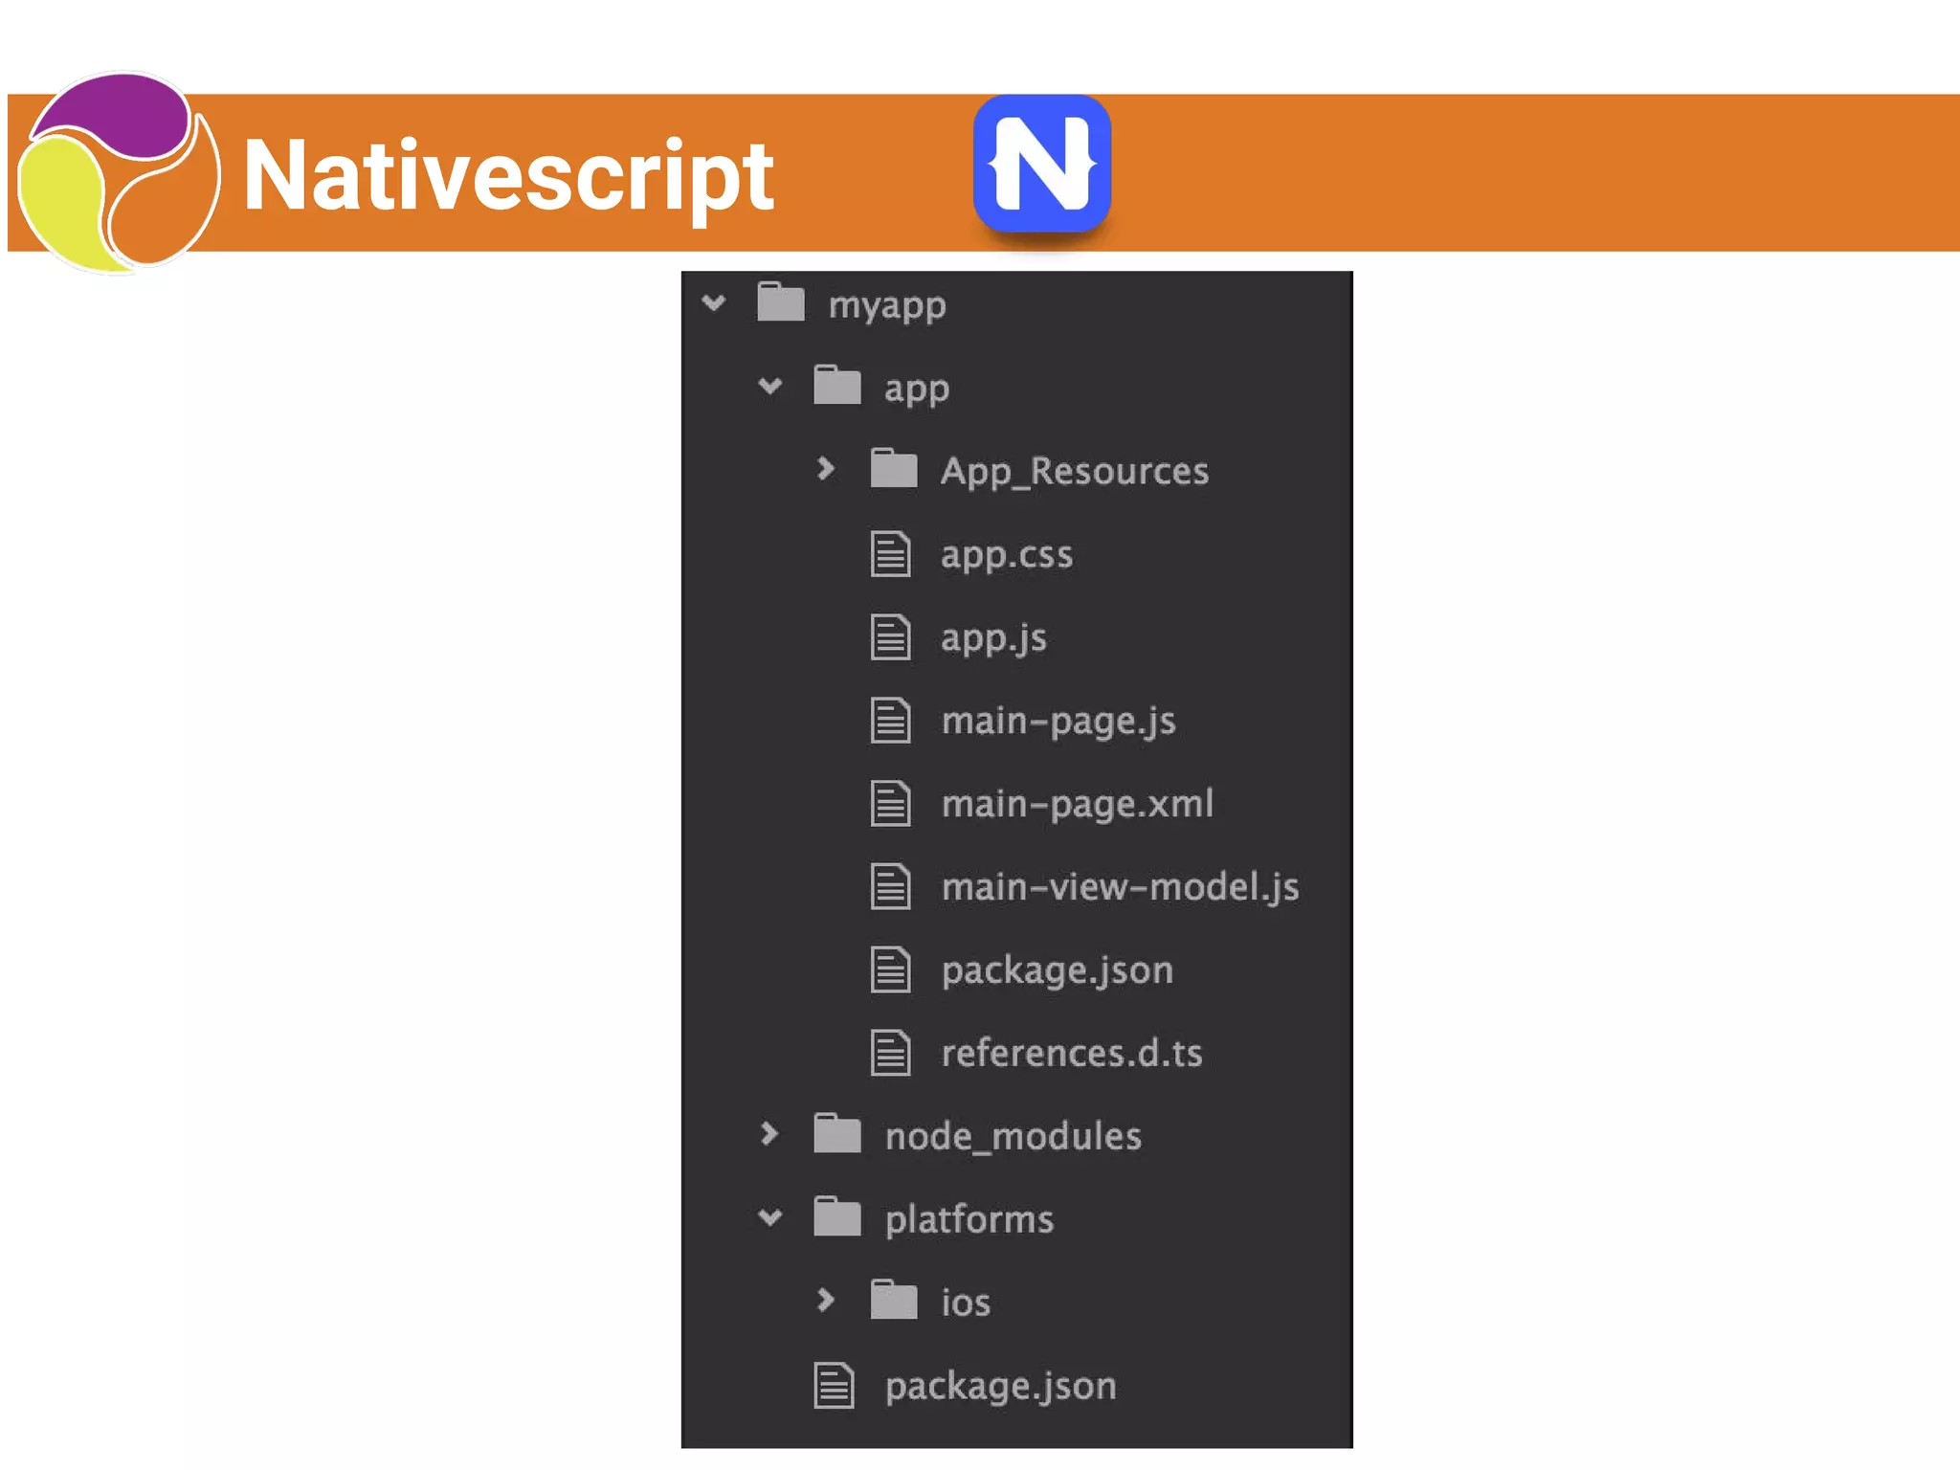Click the App_Resources folder icon
Screen dimensions: 1960x1470
894,468
